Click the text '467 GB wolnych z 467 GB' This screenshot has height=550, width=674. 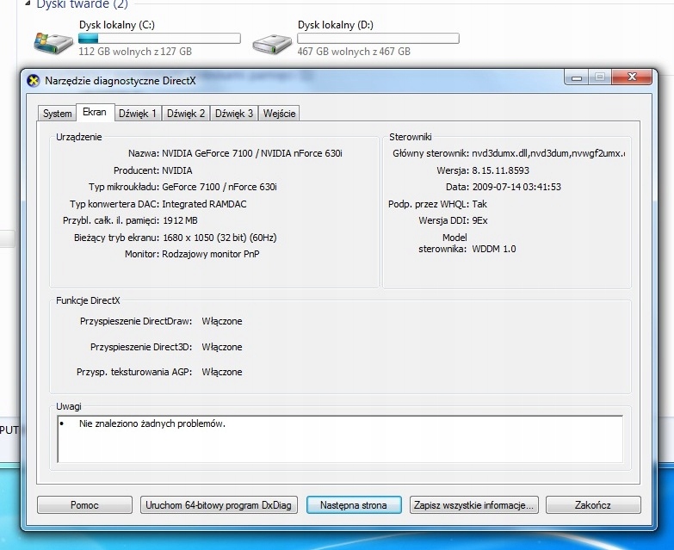(x=354, y=52)
